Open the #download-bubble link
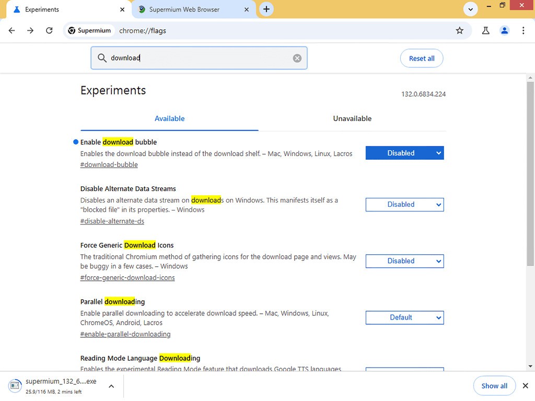Screen dimensions: 535x401 pyautogui.click(x=109, y=164)
